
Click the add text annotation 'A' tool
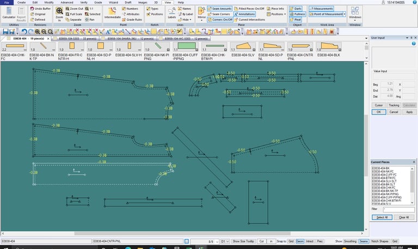pos(108,32)
